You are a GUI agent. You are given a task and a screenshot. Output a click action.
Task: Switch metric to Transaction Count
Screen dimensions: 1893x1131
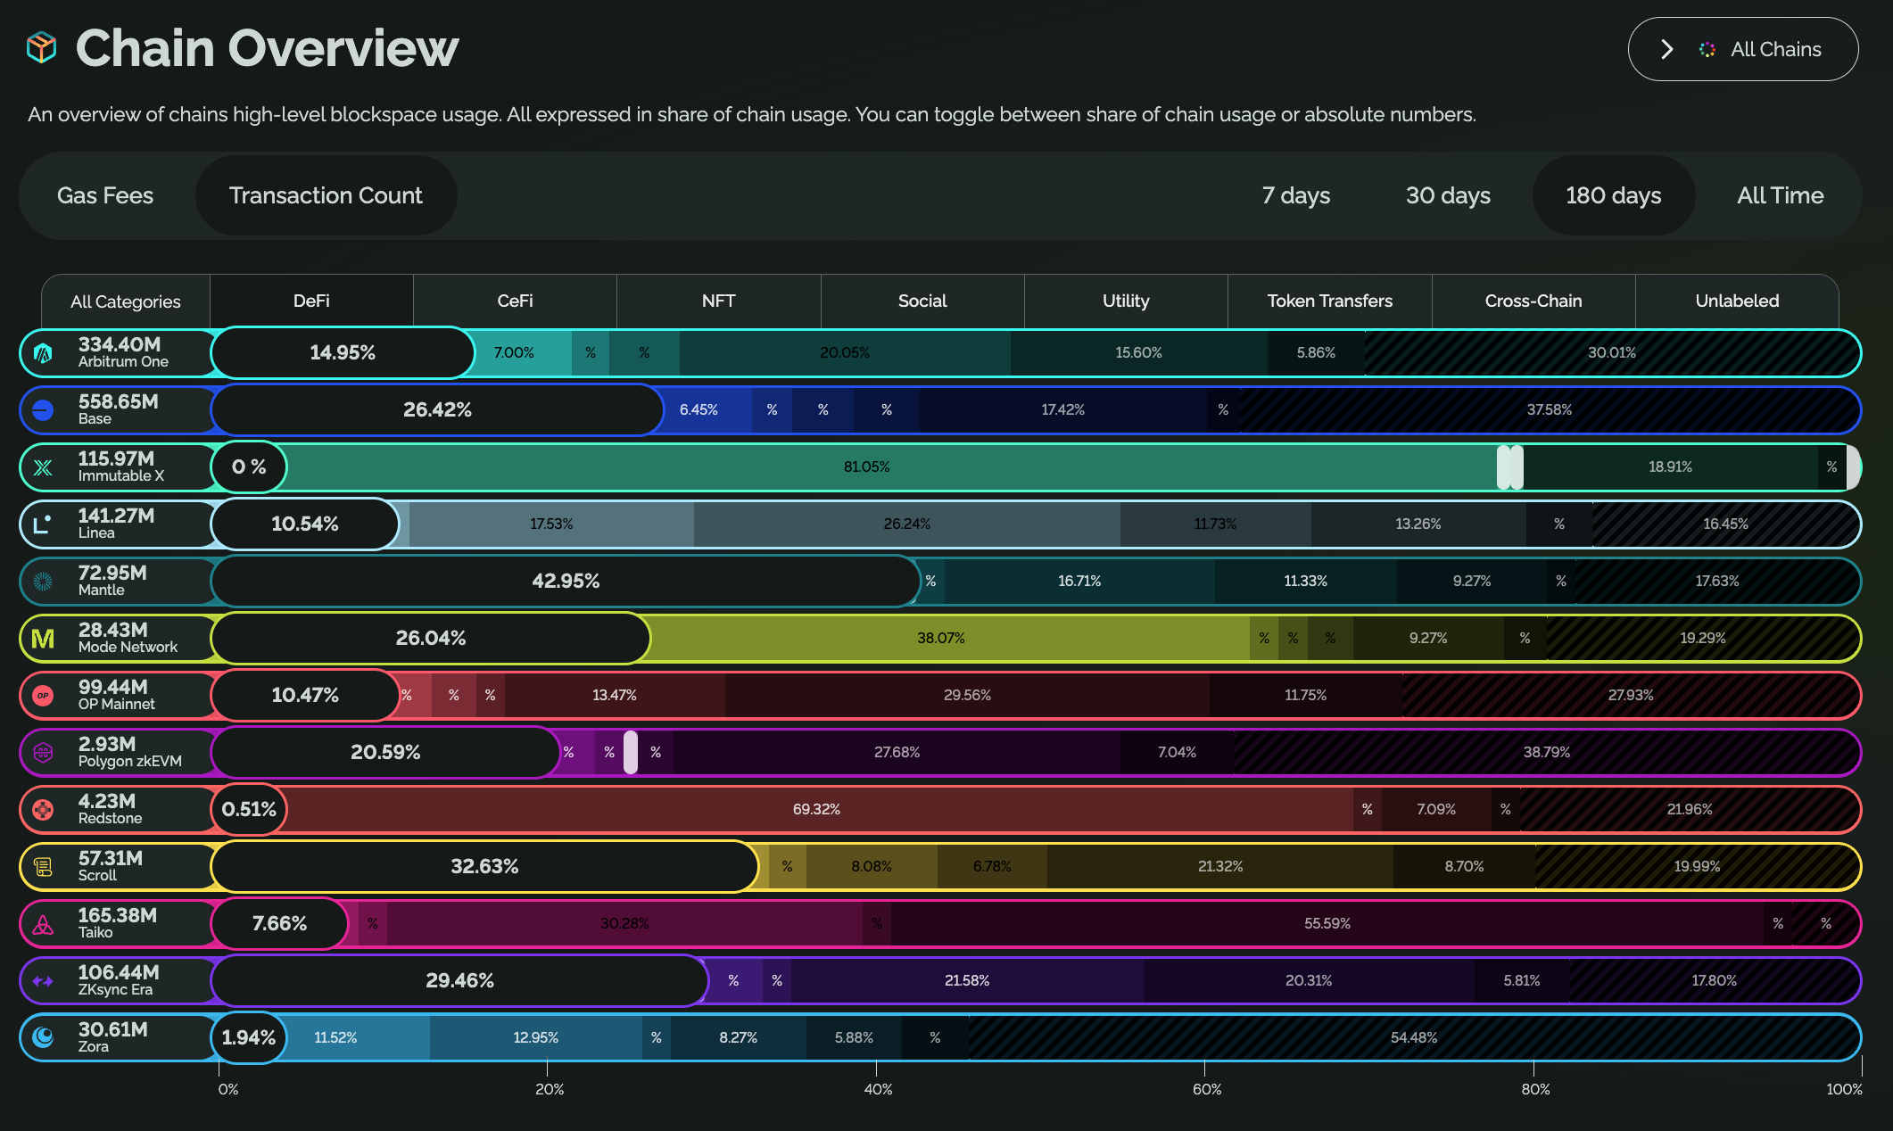pos(326,195)
